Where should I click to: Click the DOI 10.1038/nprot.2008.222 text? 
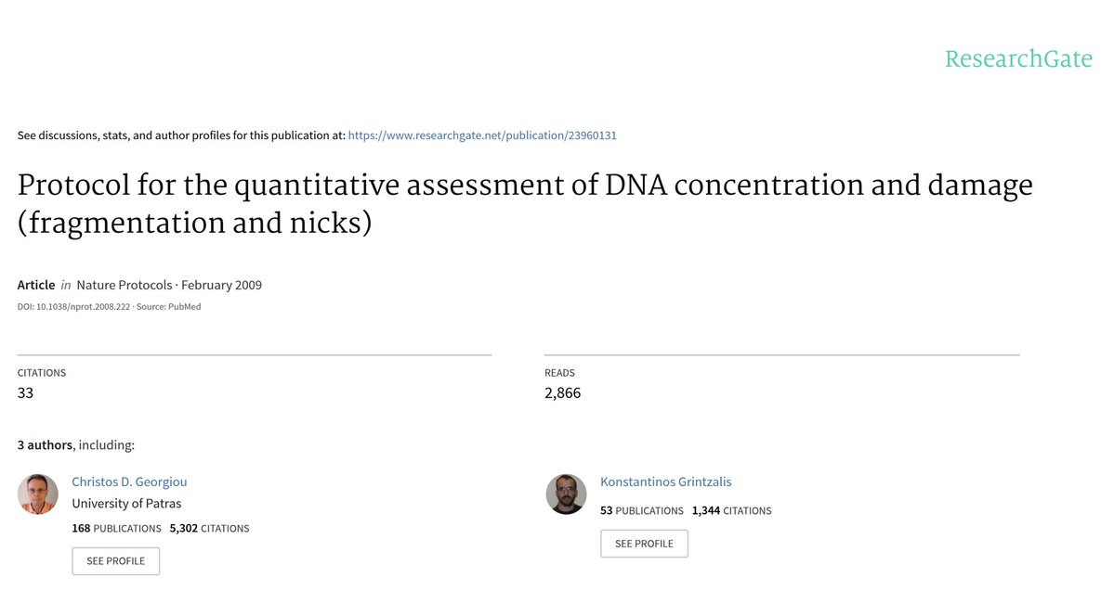73,306
